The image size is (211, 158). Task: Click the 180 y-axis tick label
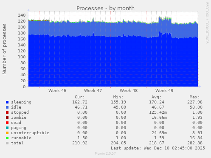[x=22, y=33]
